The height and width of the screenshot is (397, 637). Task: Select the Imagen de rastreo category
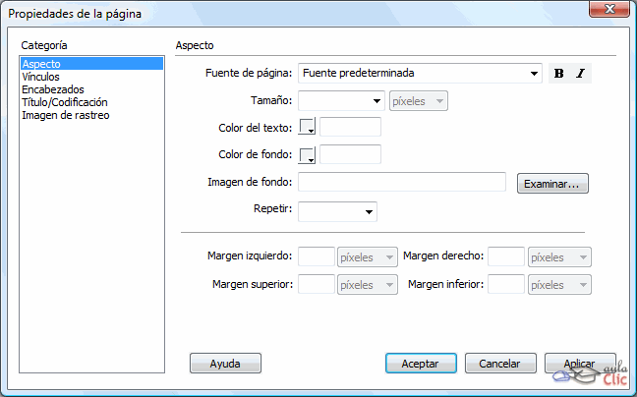tap(66, 115)
